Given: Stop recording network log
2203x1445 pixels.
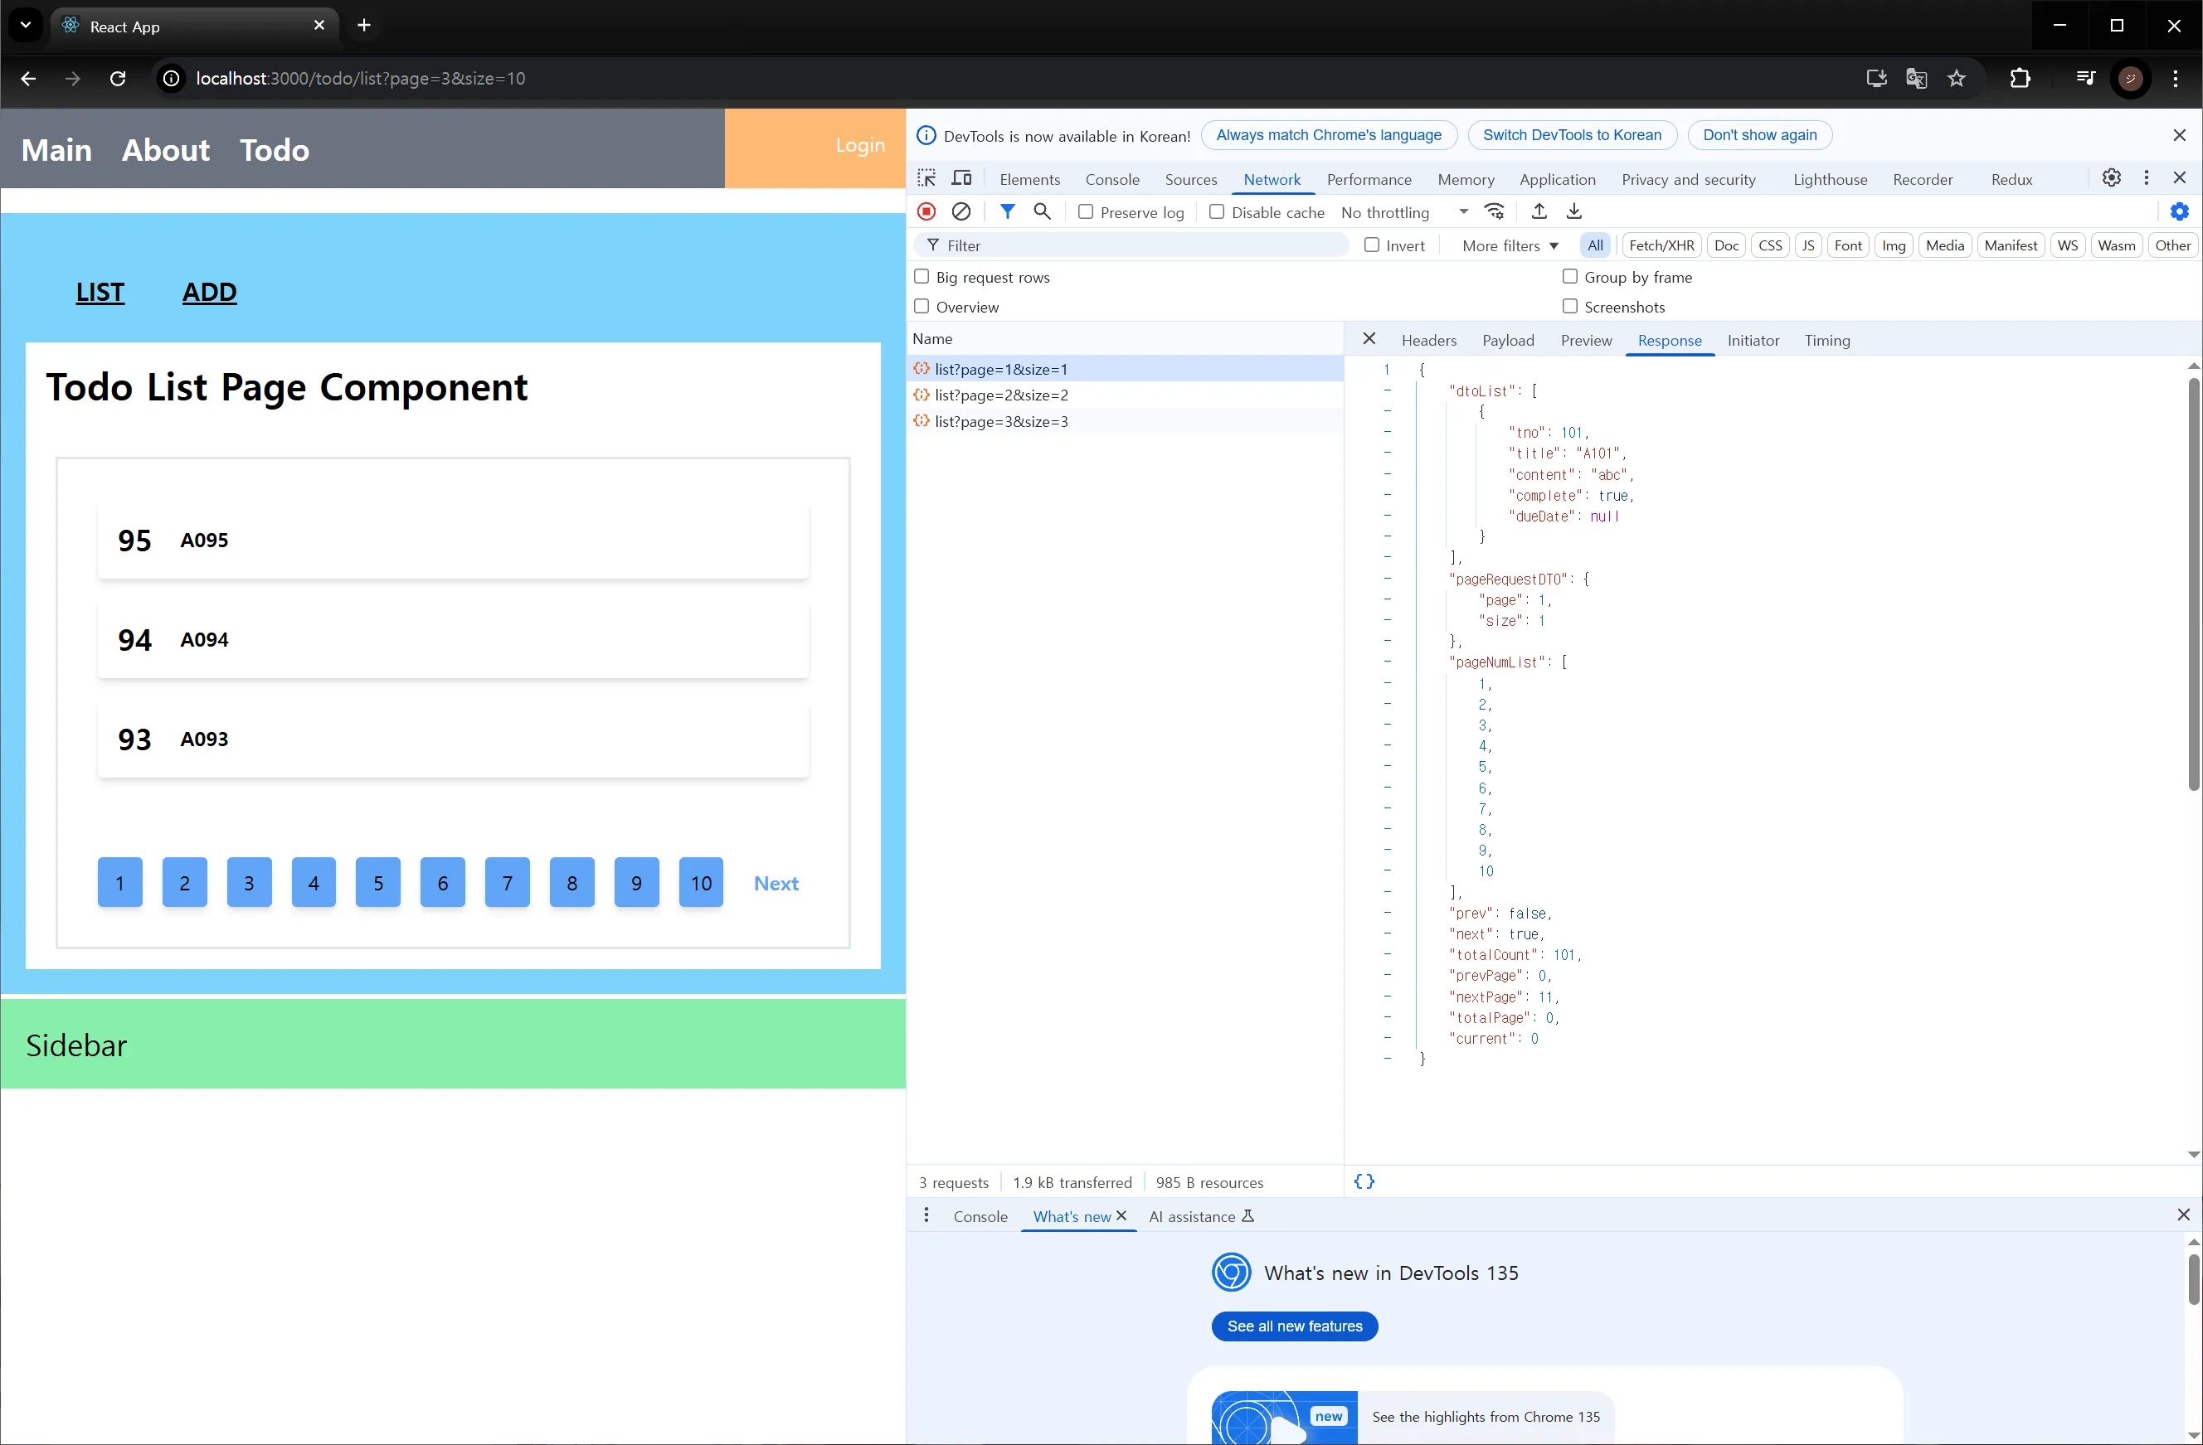Looking at the screenshot, I should coord(926,212).
